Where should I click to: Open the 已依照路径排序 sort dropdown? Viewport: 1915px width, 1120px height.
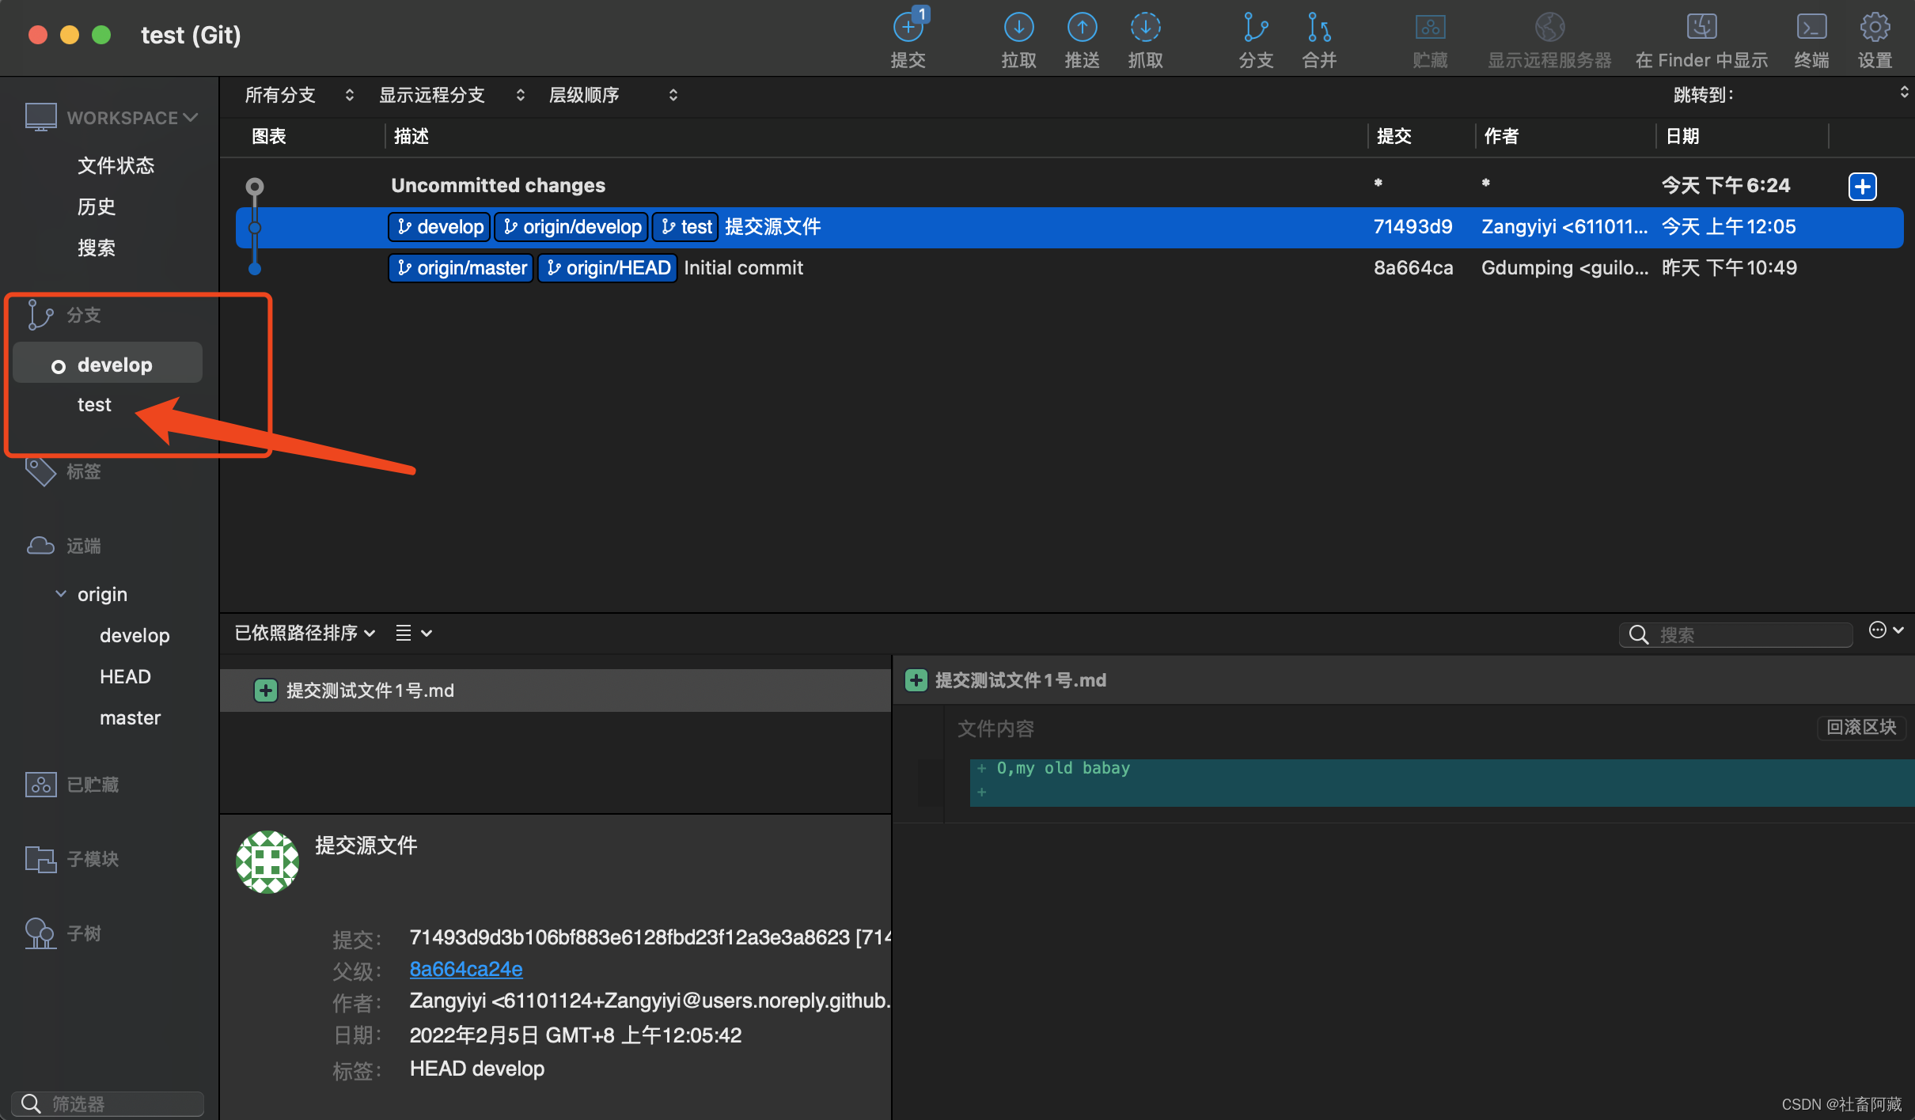305,633
